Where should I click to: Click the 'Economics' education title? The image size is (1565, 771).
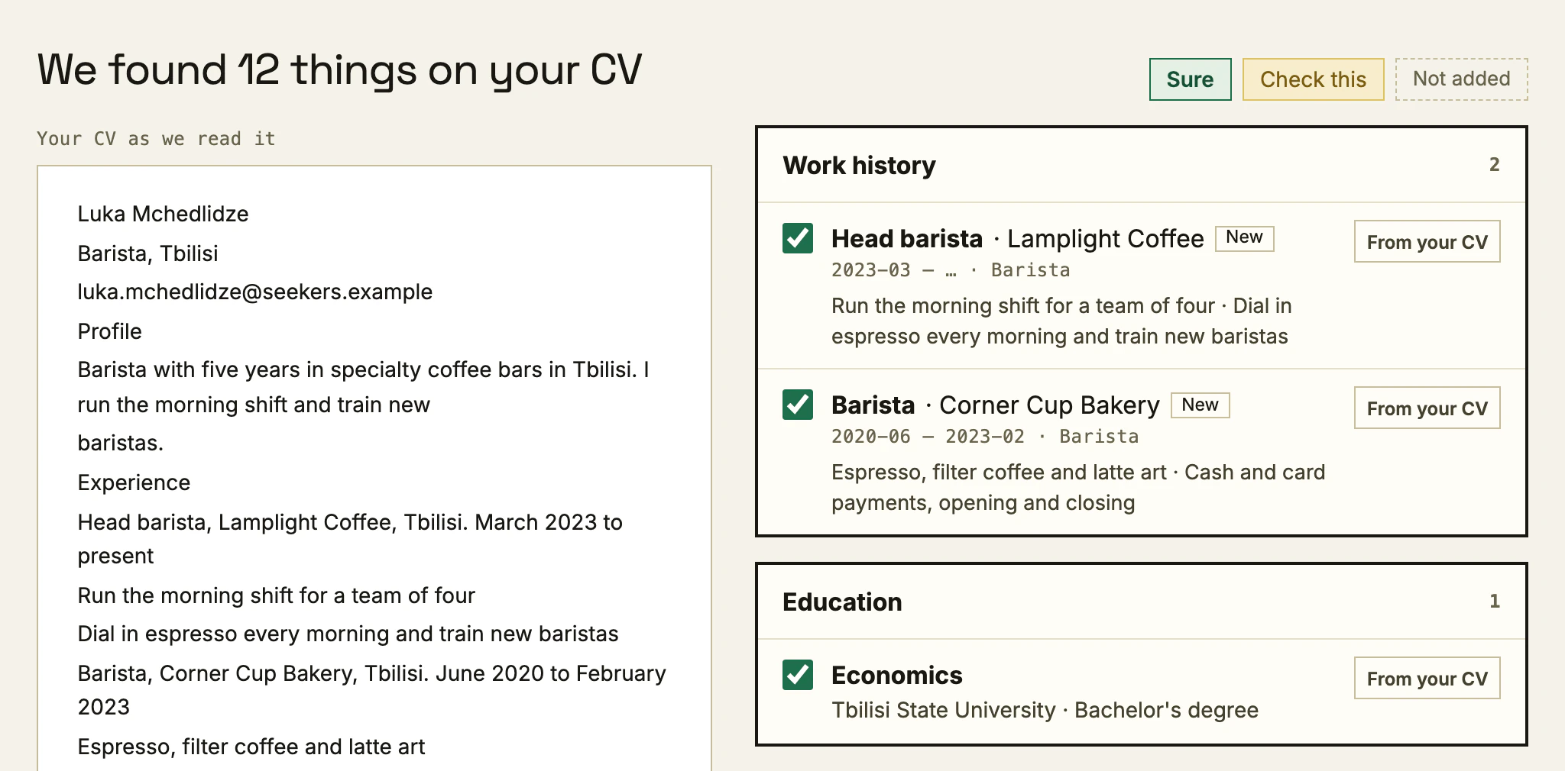point(896,676)
